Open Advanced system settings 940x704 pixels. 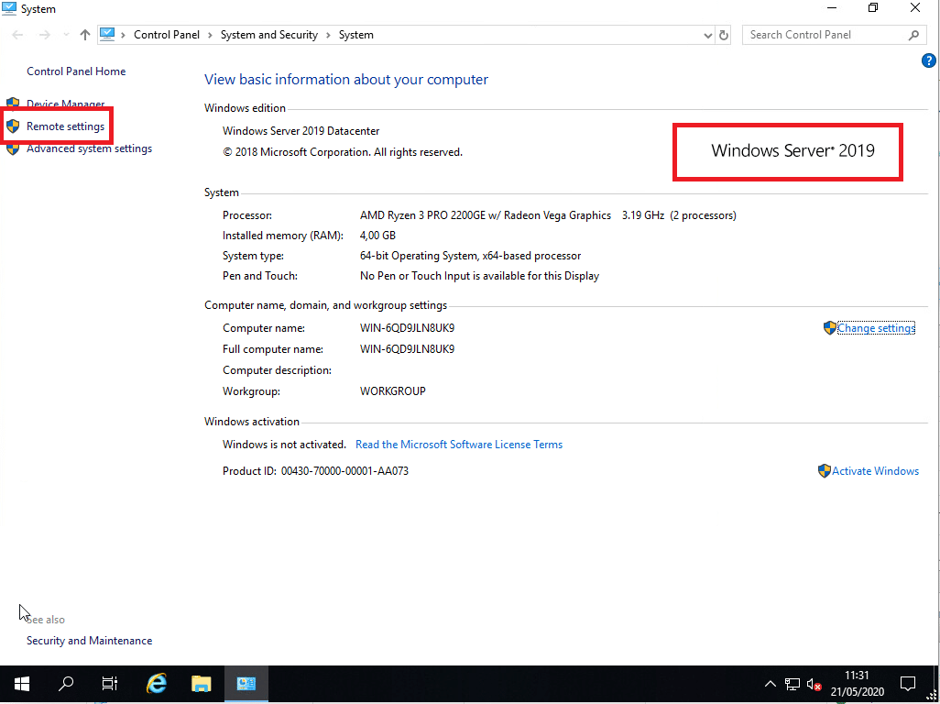89,148
